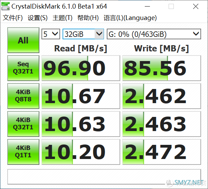This screenshot has height=189, width=208.
Task: Click the Read [MB/s] column header
Action: 81,49
